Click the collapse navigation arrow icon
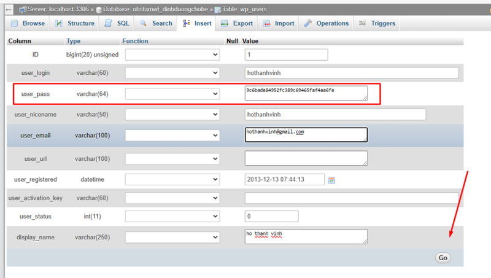 point(9,10)
